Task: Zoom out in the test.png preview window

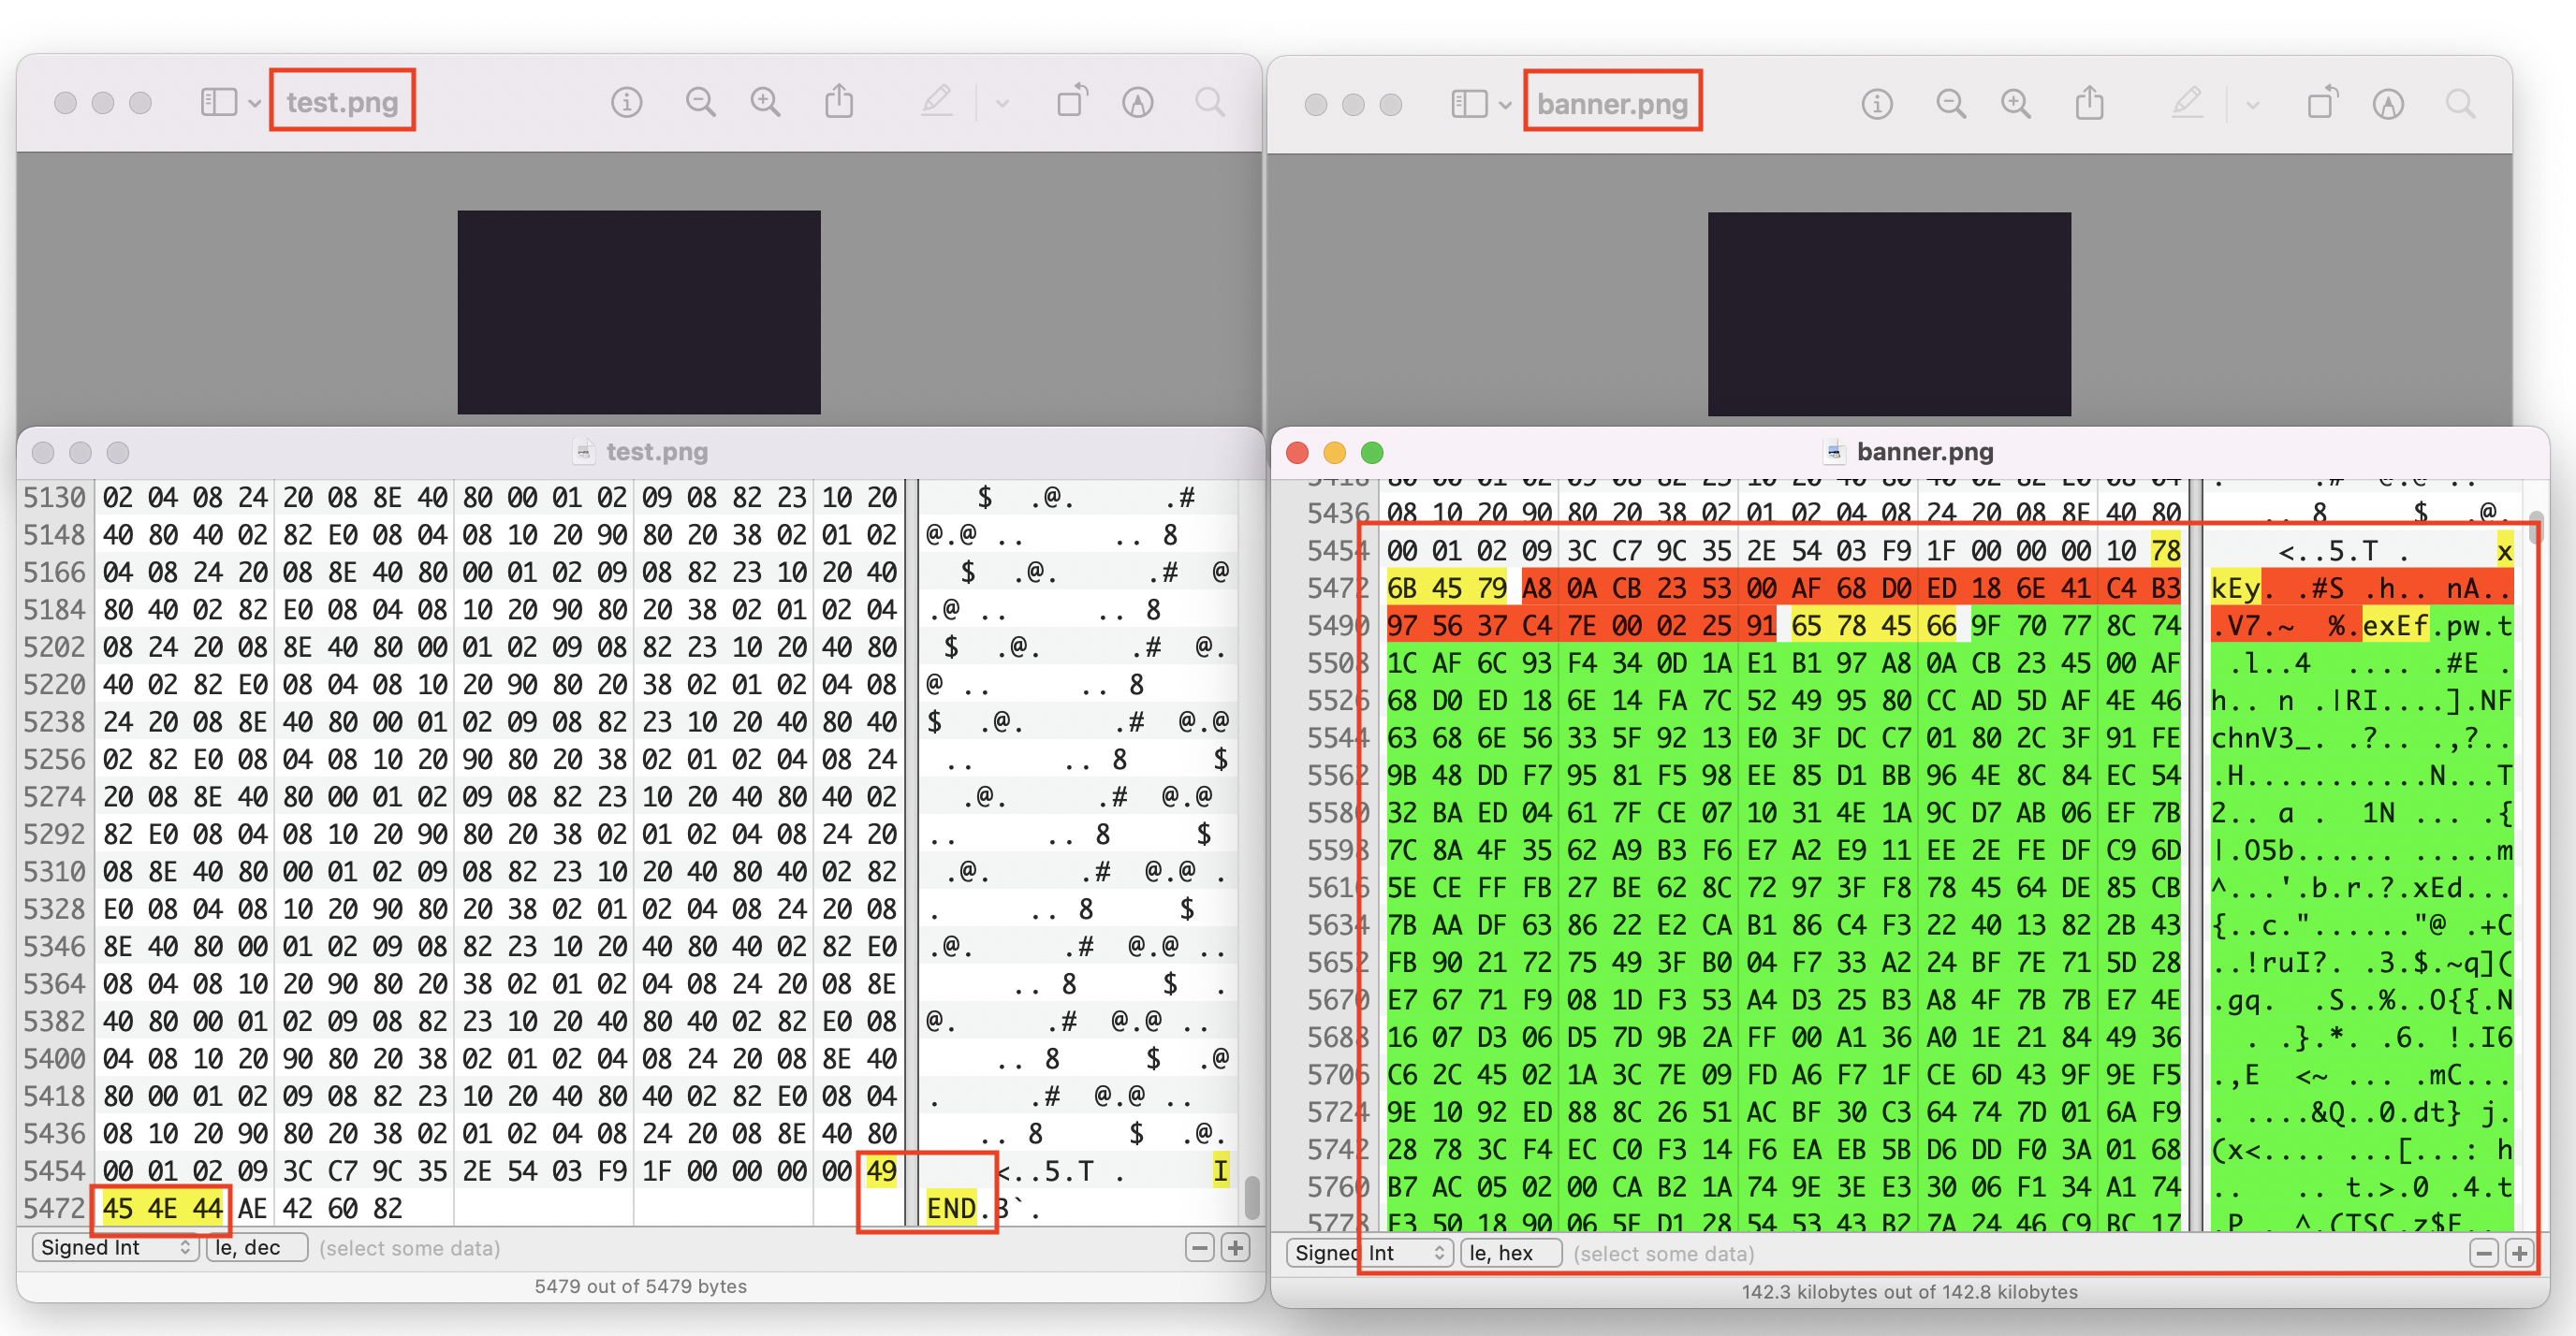Action: pos(700,102)
